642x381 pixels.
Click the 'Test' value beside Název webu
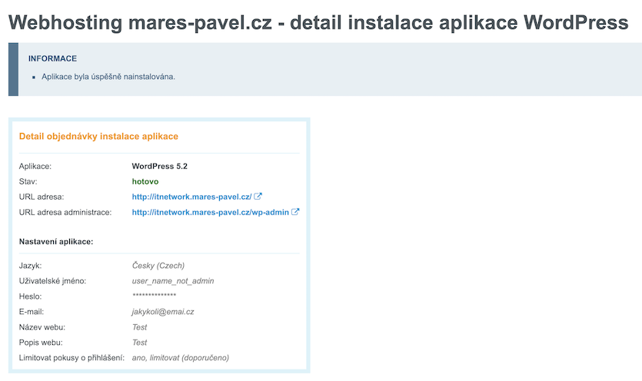(x=139, y=327)
